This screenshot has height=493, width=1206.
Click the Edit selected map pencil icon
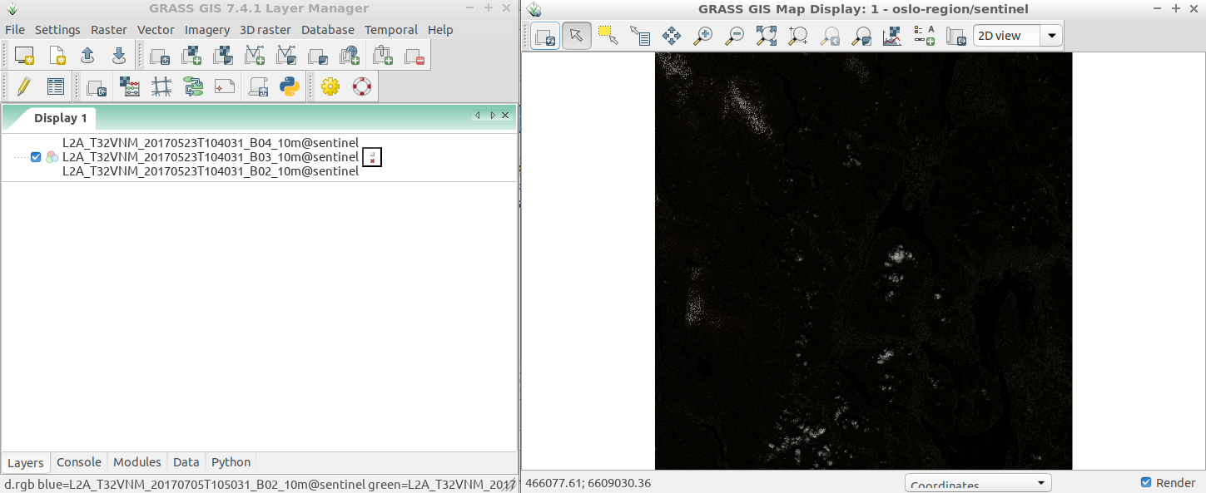point(24,86)
